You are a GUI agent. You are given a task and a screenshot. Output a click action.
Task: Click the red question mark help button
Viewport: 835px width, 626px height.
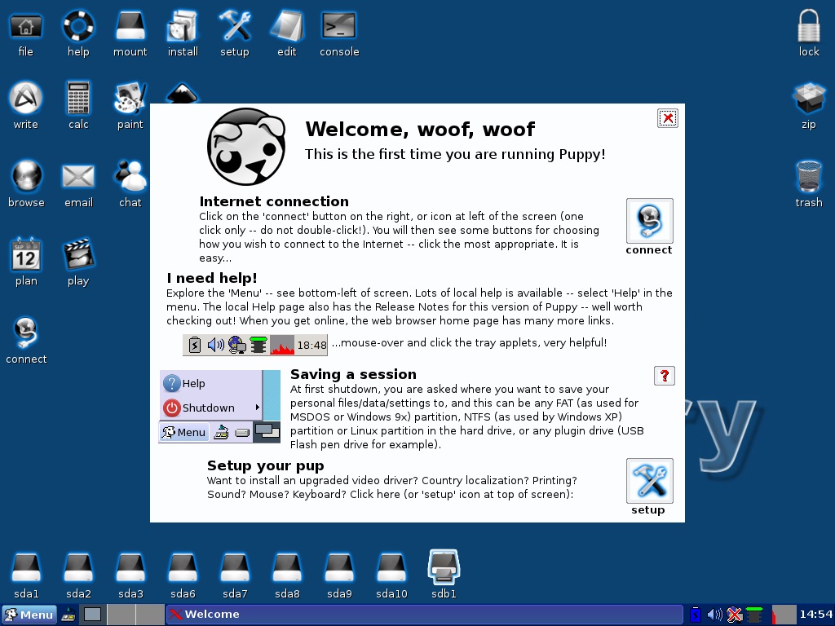(664, 376)
